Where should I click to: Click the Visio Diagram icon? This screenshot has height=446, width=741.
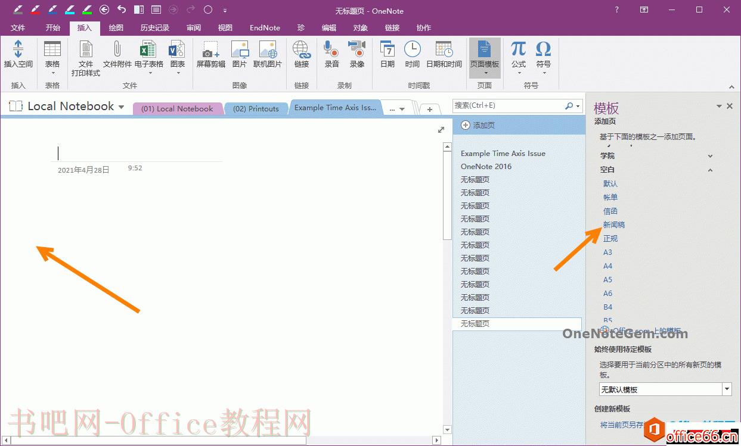coord(178,58)
